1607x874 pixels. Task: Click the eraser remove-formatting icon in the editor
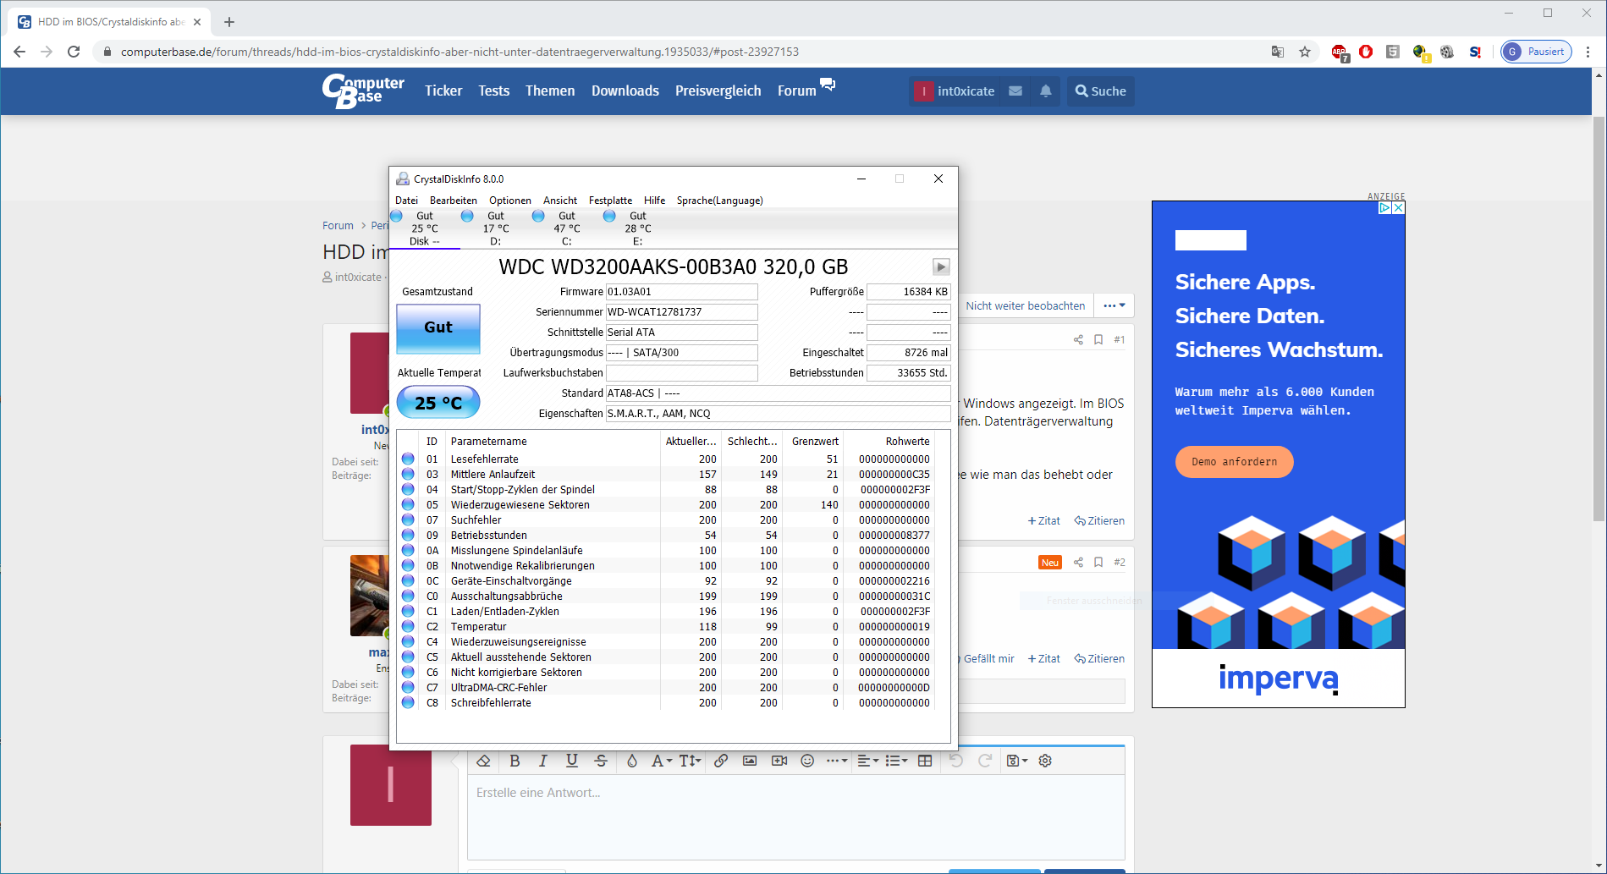pos(484,761)
